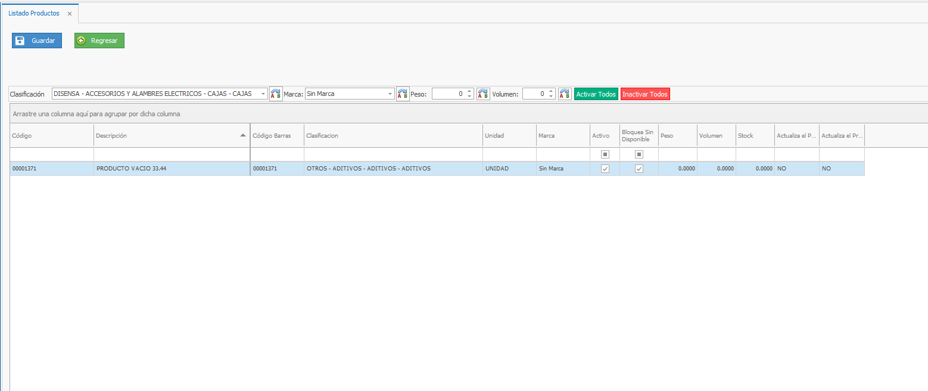Open the Clasificación dropdown list
The image size is (928, 391).
tap(263, 94)
